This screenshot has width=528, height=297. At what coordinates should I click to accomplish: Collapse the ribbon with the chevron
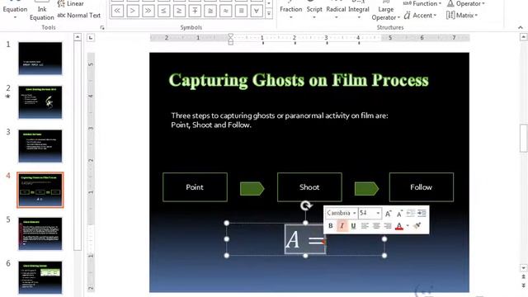pyautogui.click(x=521, y=27)
